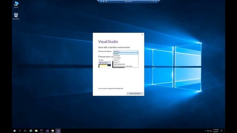This screenshot has width=237, height=133.
Task: Close the Visual Studio setup dialog
Action: [x=142, y=34]
